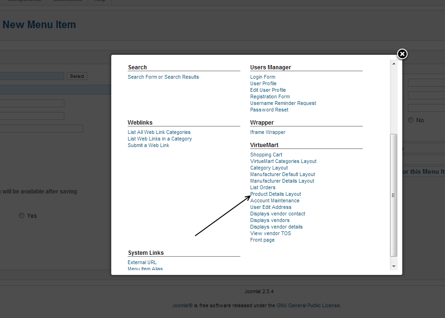445x318 pixels.
Task: Select List All Web Link Categories
Action: tap(159, 132)
